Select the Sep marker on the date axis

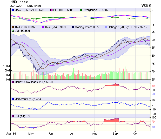pyautogui.click(x=116, y=134)
